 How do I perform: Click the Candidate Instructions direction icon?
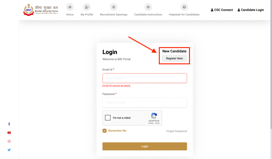click(x=148, y=7)
